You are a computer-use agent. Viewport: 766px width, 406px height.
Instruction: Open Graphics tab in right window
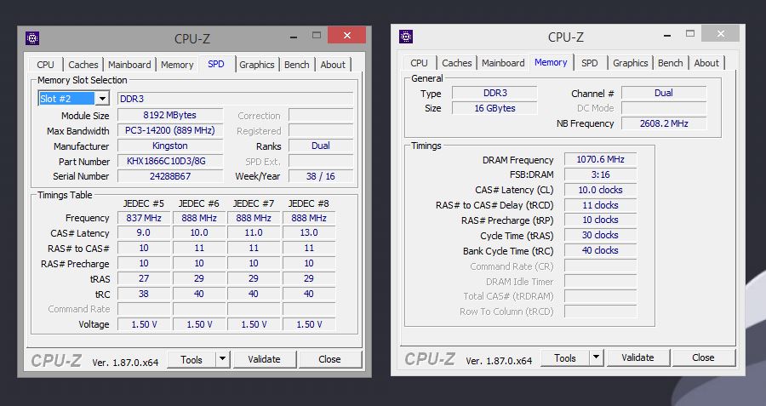[630, 63]
